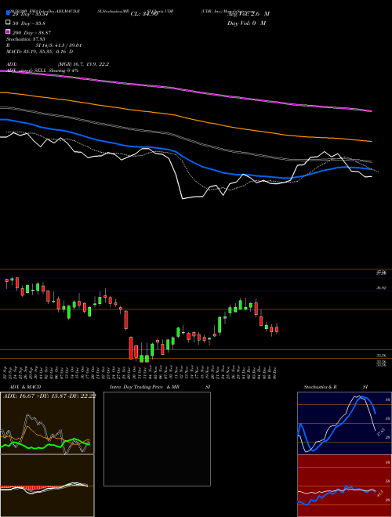Click the 36.92 price axis label
Screen dimensions: 392x517
pyautogui.click(x=381, y=287)
